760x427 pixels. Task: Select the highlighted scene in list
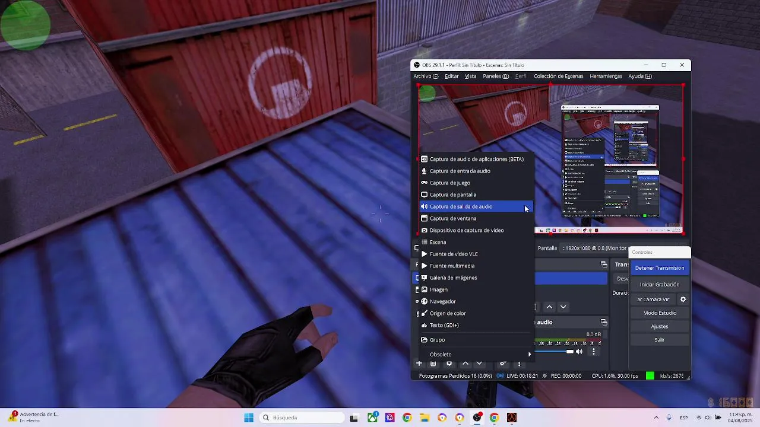(x=571, y=278)
